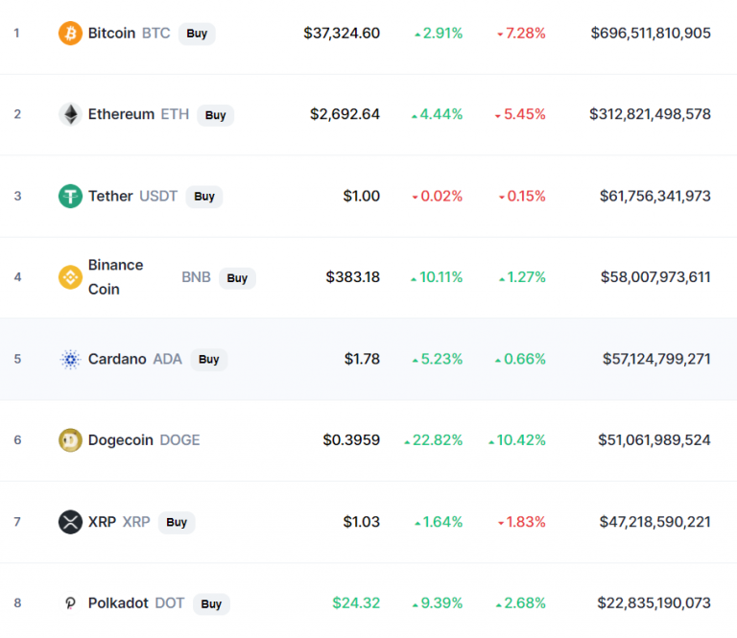The image size is (737, 638).
Task: Open the Binance Coin name link
Action: 115,277
